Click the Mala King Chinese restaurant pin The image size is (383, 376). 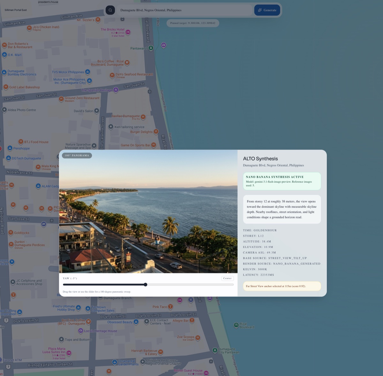(x=38, y=167)
